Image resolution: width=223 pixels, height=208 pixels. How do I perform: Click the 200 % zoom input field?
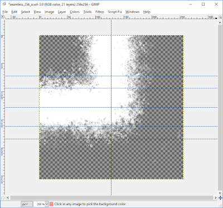[39, 204]
